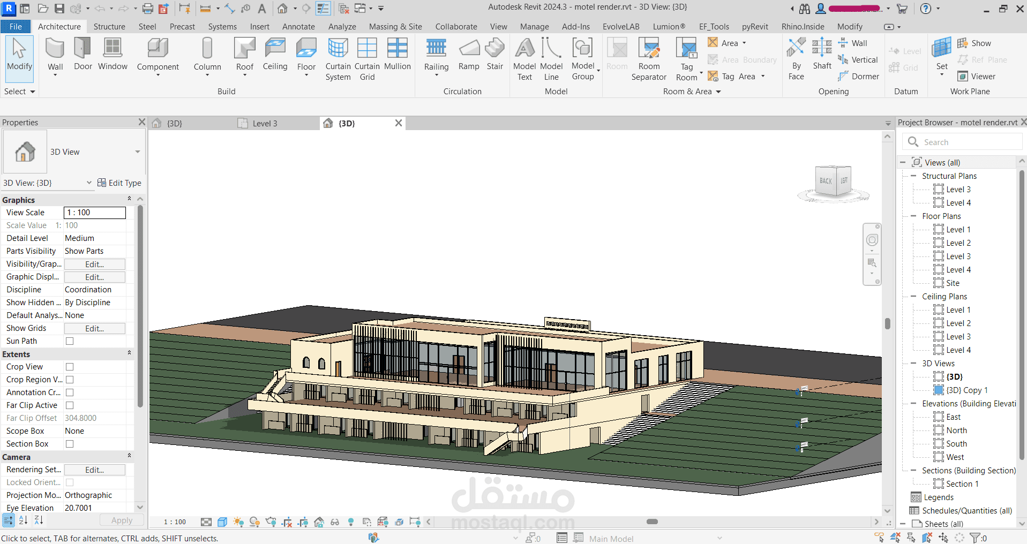Select the Ceiling tool

[275, 54]
